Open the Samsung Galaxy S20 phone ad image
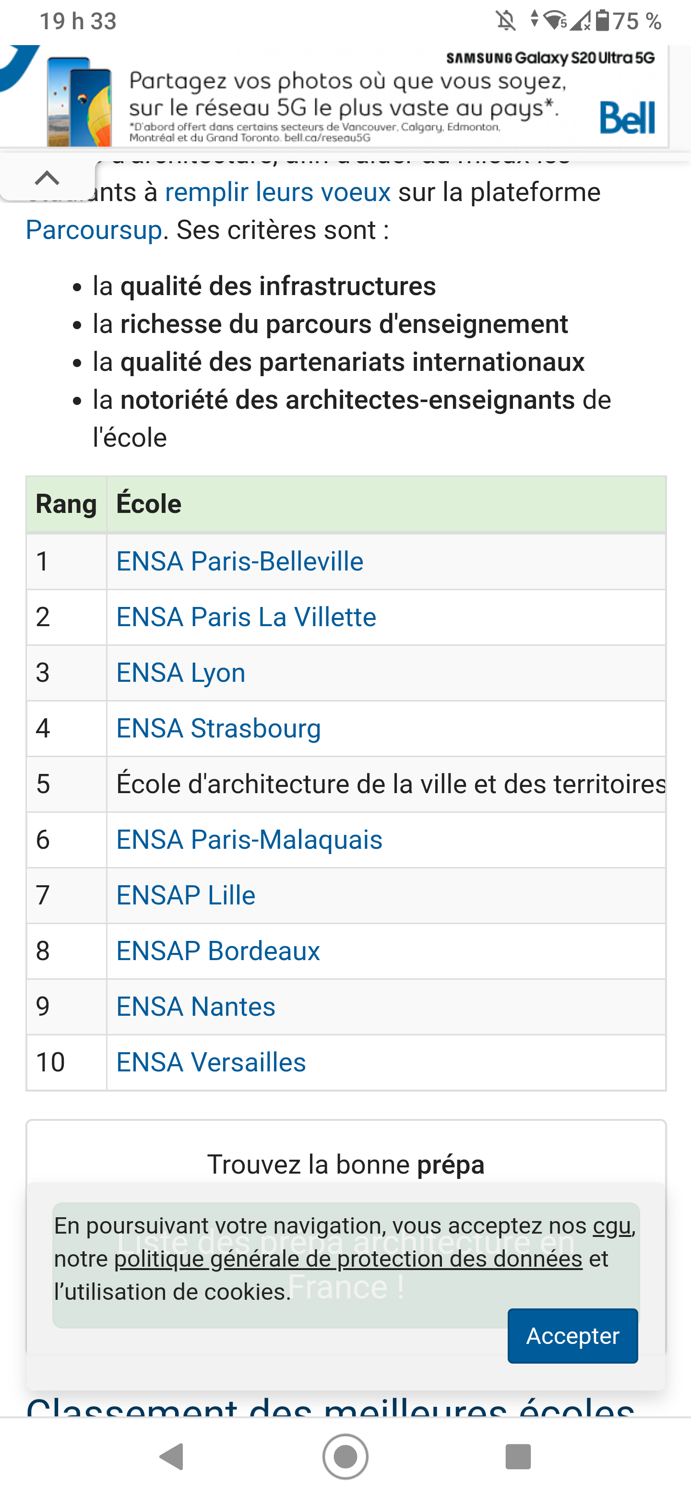 pyautogui.click(x=80, y=102)
